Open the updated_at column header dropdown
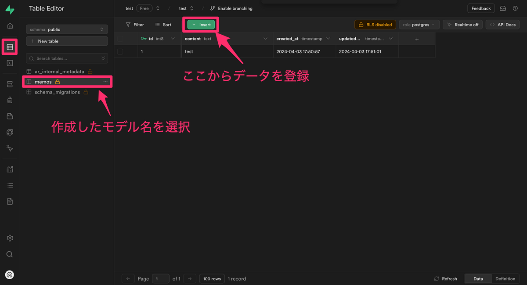The width and height of the screenshot is (527, 285). pos(391,39)
